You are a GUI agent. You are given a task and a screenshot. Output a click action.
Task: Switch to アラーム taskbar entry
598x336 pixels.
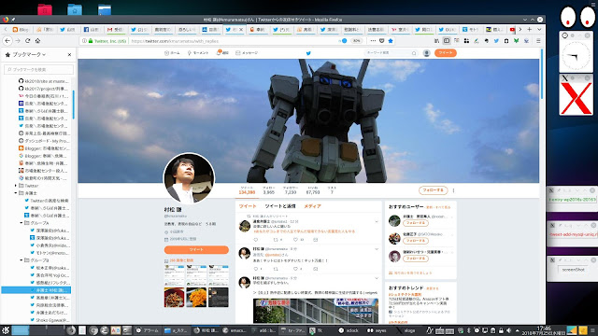(x=148, y=330)
